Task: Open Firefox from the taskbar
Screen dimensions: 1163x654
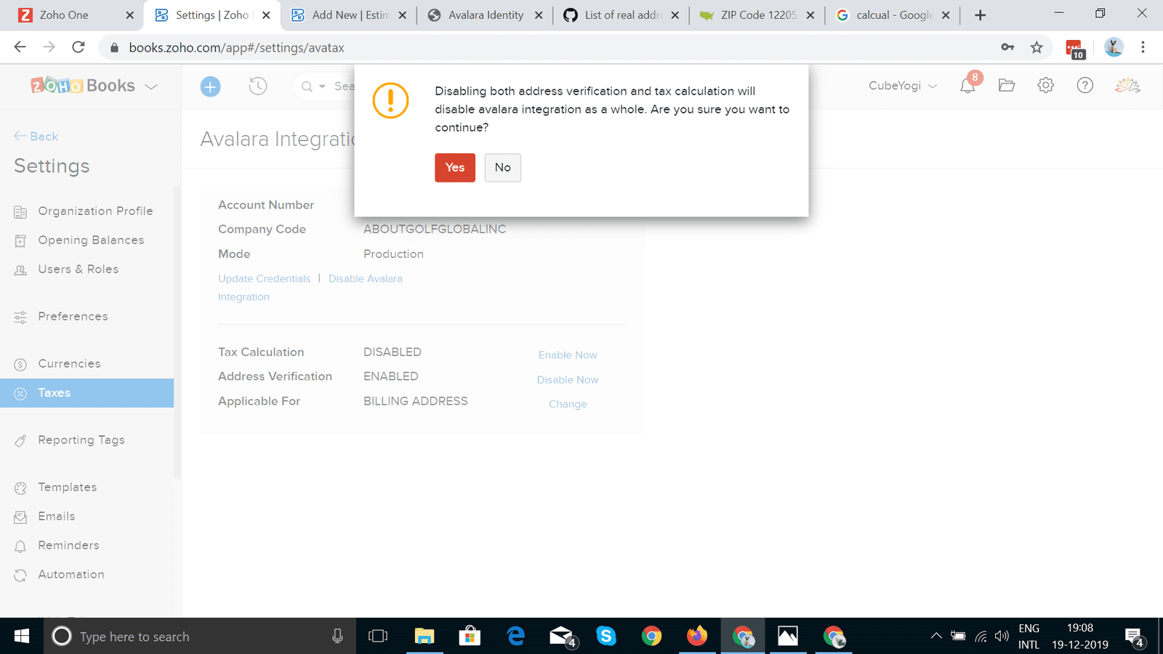Action: pos(697,637)
